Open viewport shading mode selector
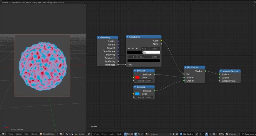The image size is (256, 136). 61,134
